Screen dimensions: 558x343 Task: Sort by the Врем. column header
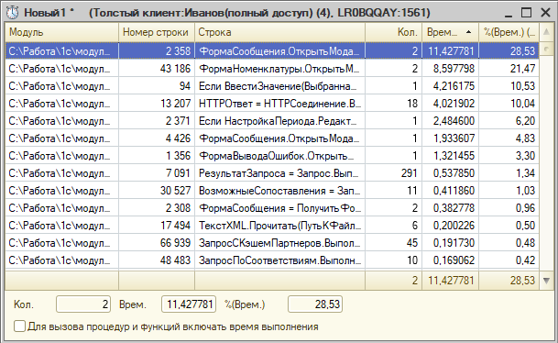(x=451, y=32)
